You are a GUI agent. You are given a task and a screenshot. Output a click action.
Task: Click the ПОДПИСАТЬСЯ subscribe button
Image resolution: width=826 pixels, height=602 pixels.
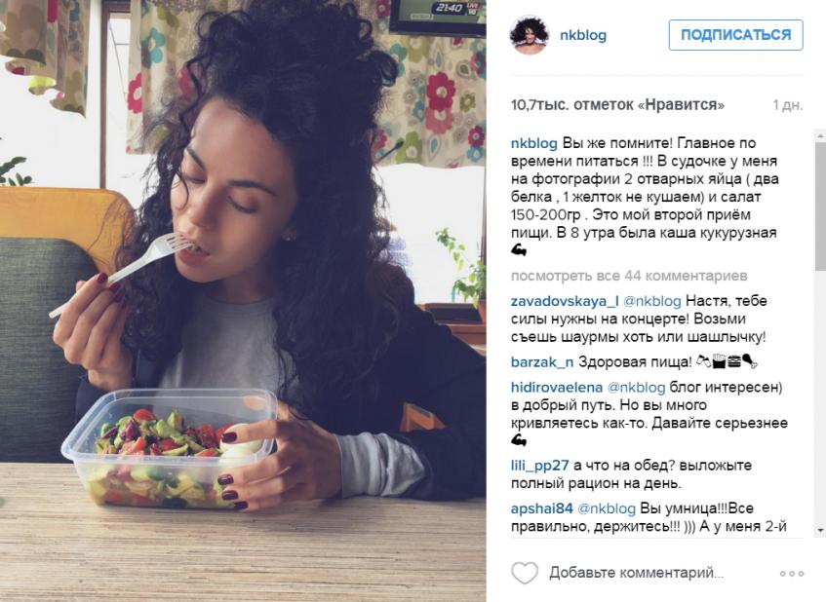[x=736, y=35]
